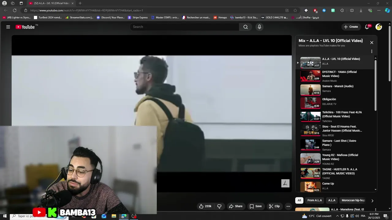
Task: Click the Share button
Action: click(x=236, y=206)
